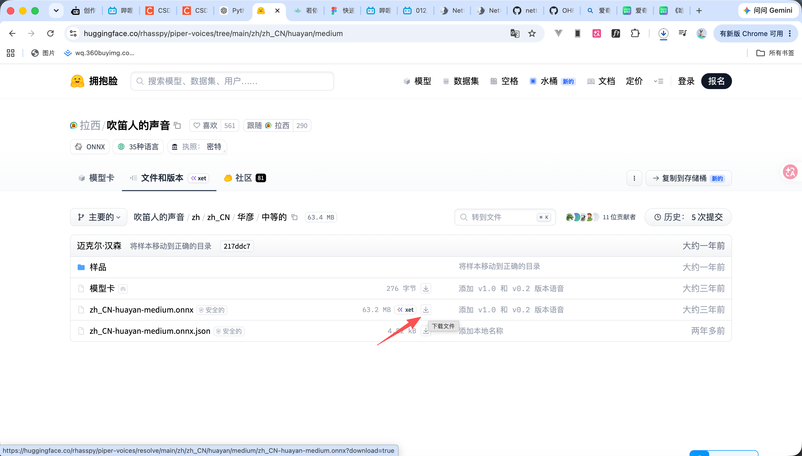802x456 pixels.
Task: Like the repository with 喜欢 button
Action: [x=206, y=126]
